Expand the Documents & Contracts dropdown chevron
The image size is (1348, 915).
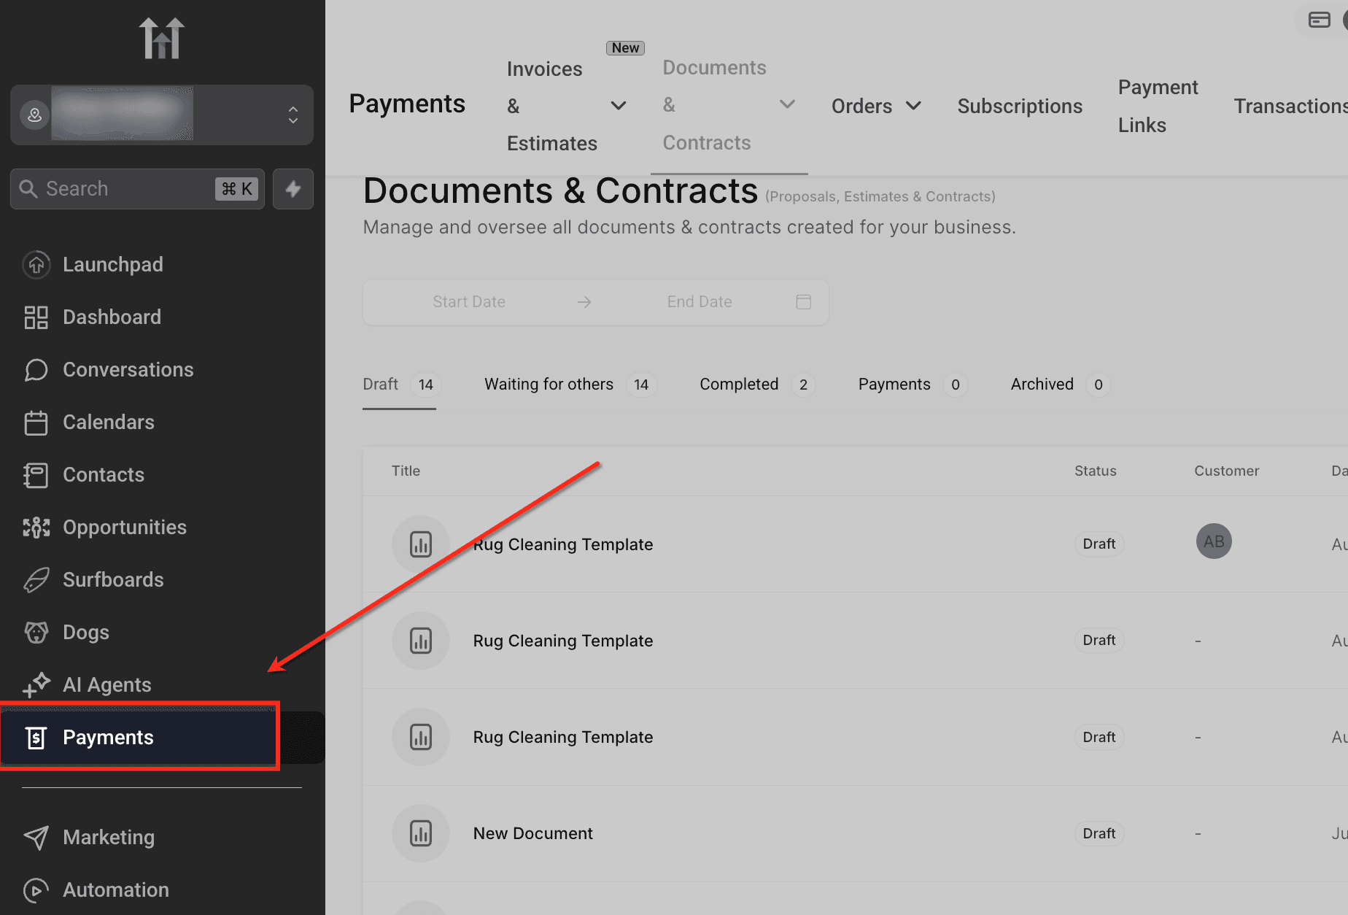787,104
